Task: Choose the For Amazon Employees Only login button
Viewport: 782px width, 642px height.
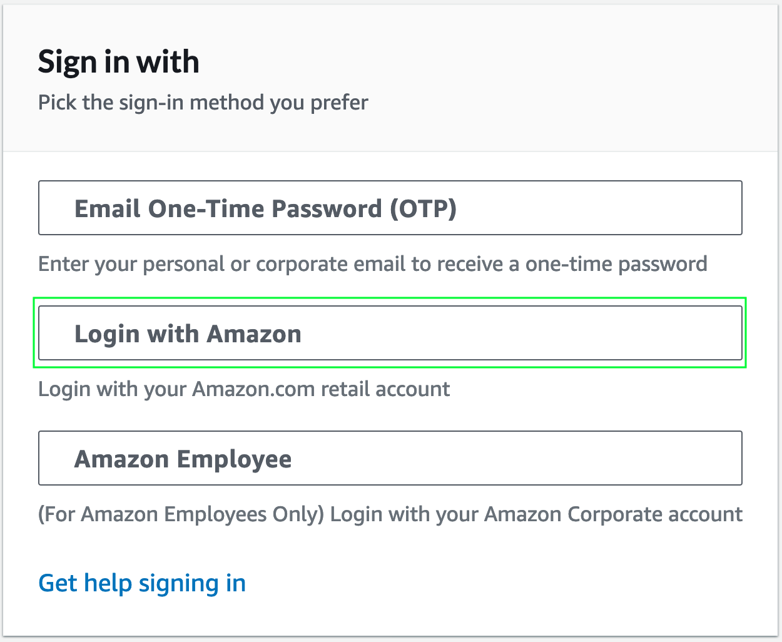Action: pyautogui.click(x=390, y=458)
